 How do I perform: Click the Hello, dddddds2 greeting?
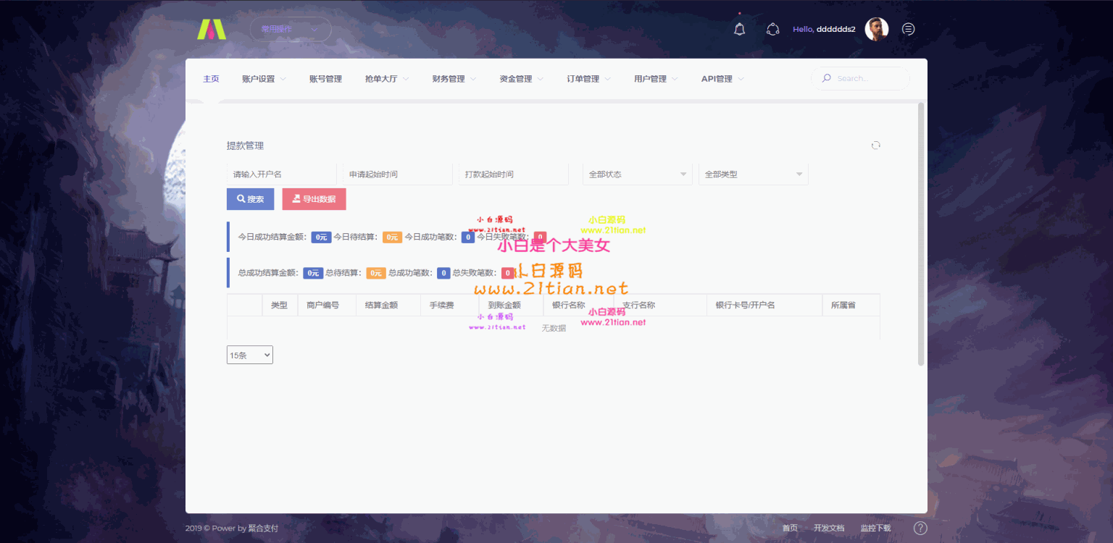point(824,30)
